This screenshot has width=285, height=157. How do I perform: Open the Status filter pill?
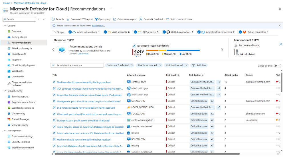[118, 65]
